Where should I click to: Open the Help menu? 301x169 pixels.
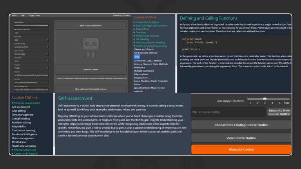coord(24,15)
